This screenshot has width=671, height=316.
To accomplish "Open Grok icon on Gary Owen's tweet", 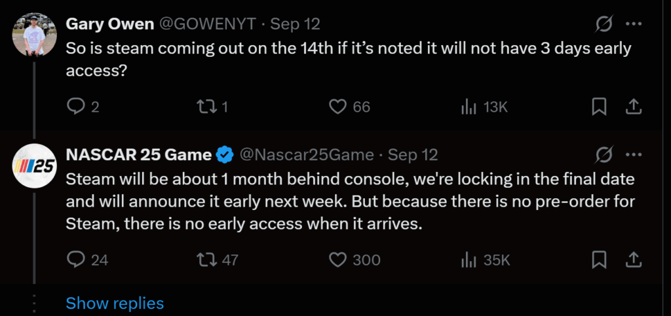I will (604, 25).
